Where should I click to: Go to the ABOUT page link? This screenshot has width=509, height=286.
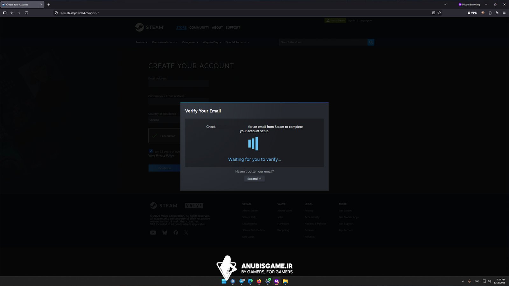pyautogui.click(x=217, y=28)
